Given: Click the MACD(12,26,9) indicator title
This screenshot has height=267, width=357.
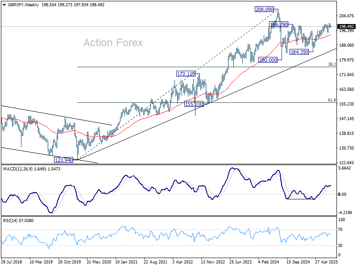Looking at the screenshot, I should 18,169.
